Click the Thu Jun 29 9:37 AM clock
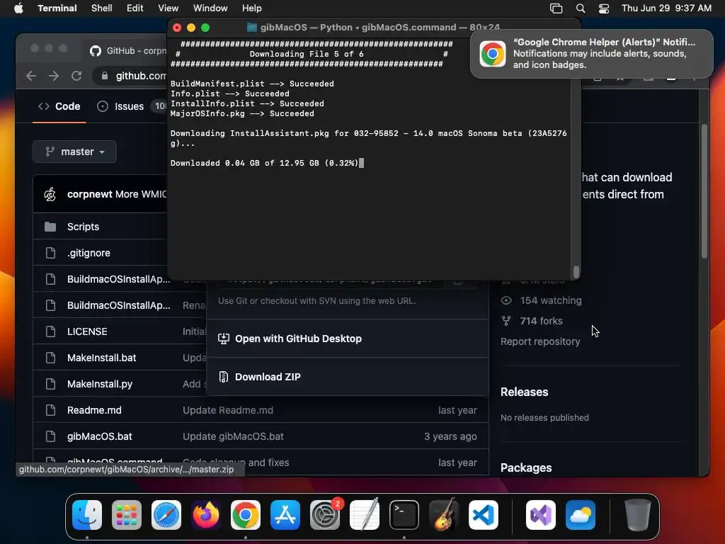The height and width of the screenshot is (544, 725). [666, 8]
